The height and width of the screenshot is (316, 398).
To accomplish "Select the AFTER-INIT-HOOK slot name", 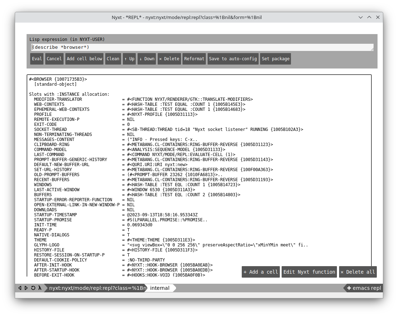I will click(53, 265).
